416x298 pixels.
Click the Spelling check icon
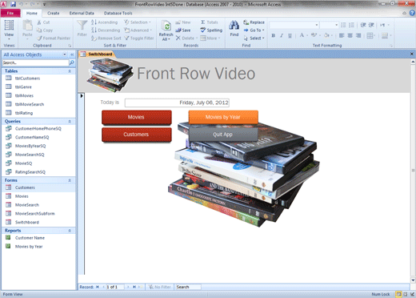[203, 30]
